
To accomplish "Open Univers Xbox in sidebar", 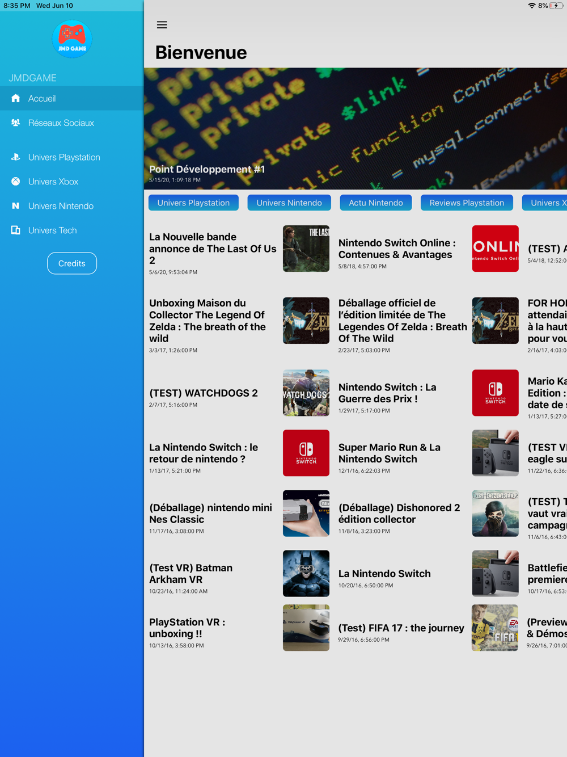I will click(x=72, y=182).
